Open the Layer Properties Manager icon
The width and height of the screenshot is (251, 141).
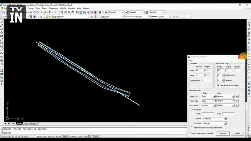click(x=41, y=16)
